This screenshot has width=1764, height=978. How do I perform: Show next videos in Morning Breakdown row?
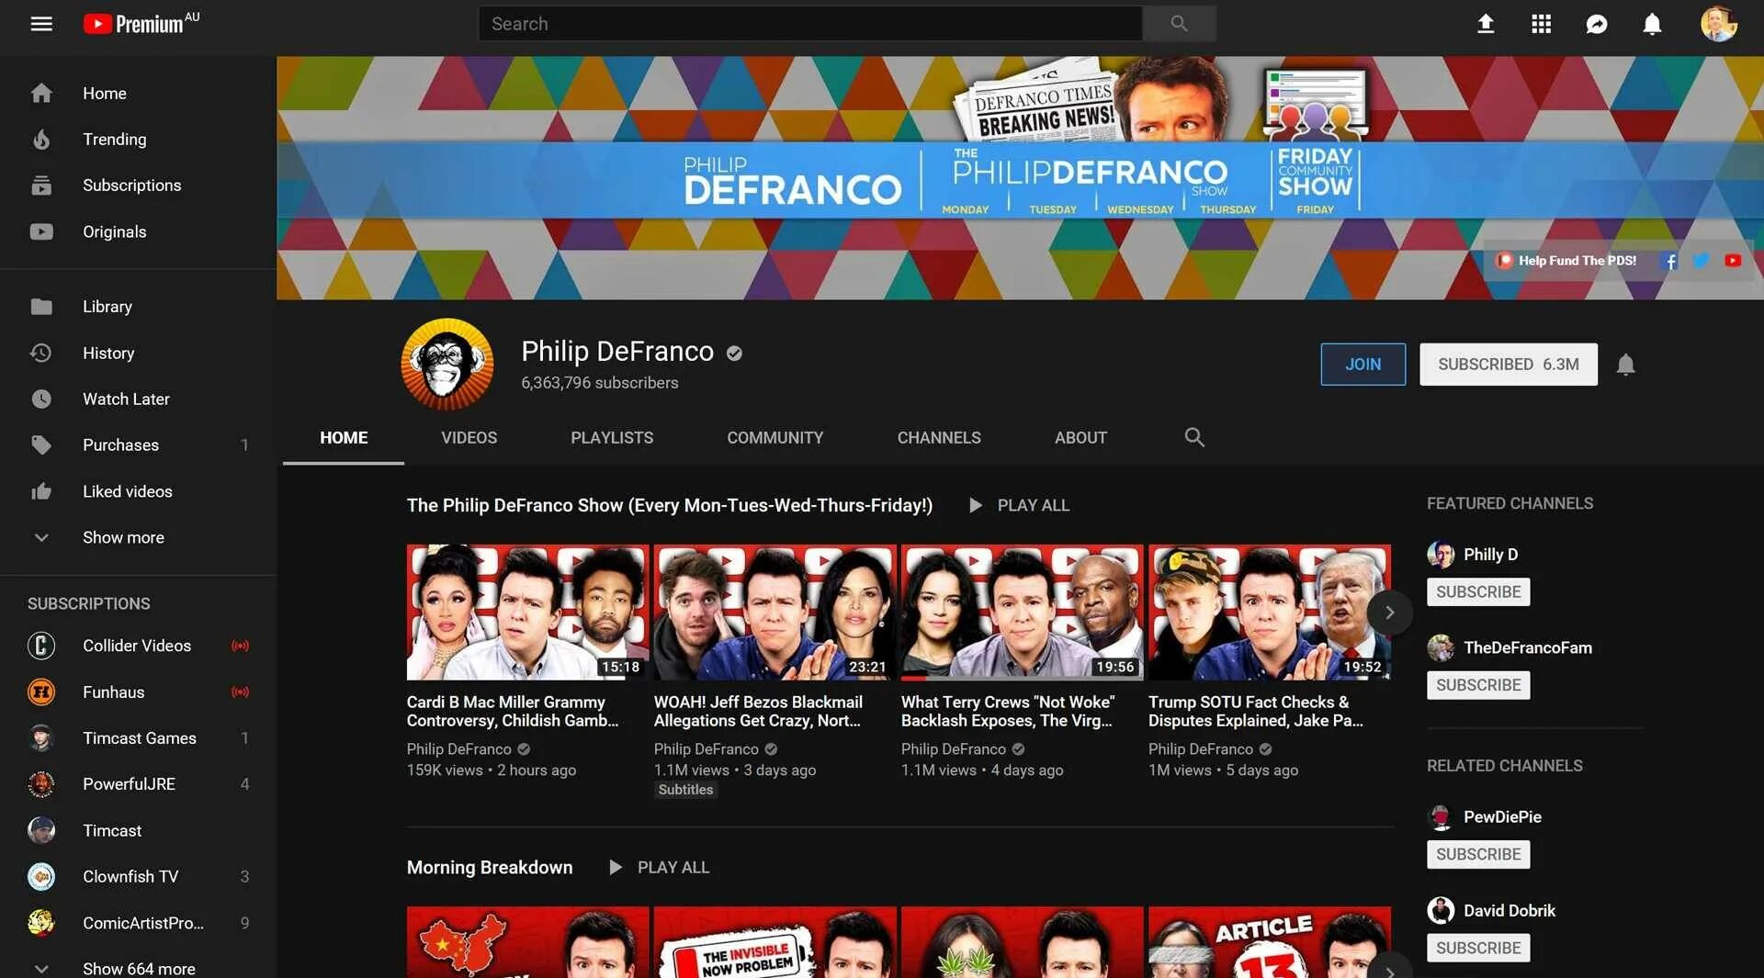[1390, 970]
